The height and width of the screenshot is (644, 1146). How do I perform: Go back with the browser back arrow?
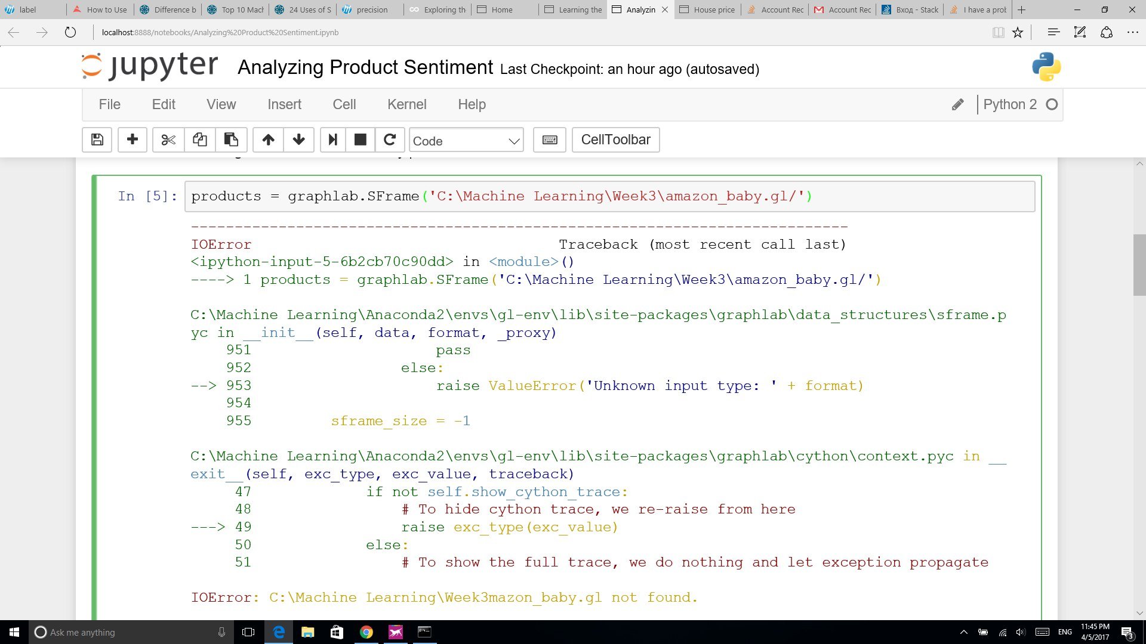14,32
